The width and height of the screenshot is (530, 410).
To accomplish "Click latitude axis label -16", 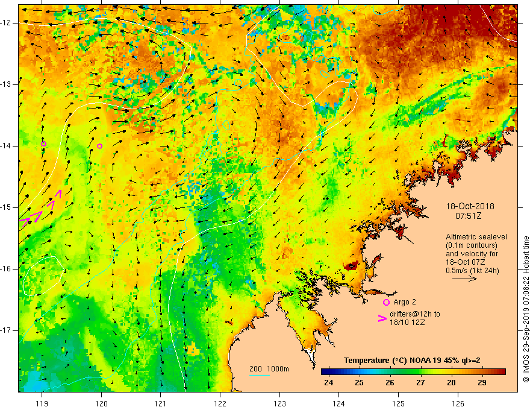I will coord(6,269).
